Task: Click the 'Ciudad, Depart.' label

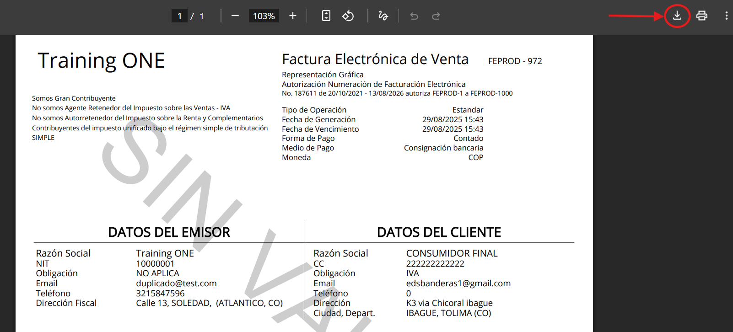Action: (344, 313)
